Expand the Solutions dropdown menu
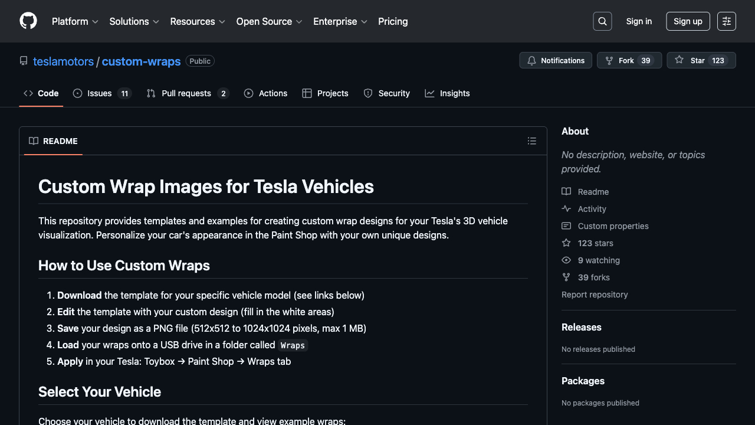The width and height of the screenshot is (755, 425). [134, 21]
